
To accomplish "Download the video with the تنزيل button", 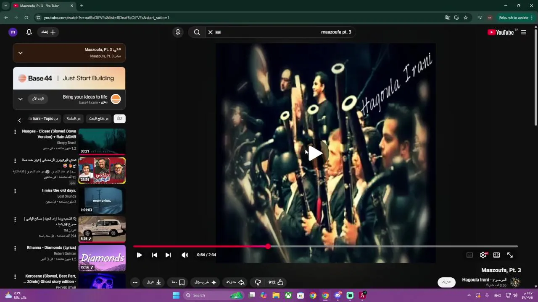I will pos(154,282).
